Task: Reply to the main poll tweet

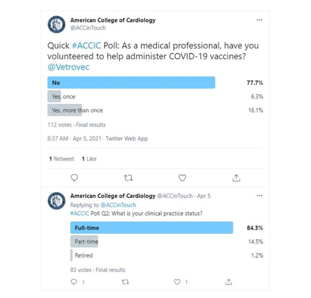Action: tap(75, 178)
